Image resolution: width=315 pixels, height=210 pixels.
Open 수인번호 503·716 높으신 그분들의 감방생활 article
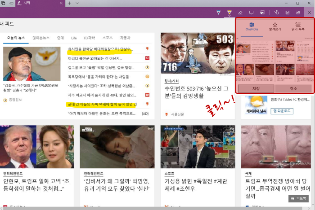point(196,92)
